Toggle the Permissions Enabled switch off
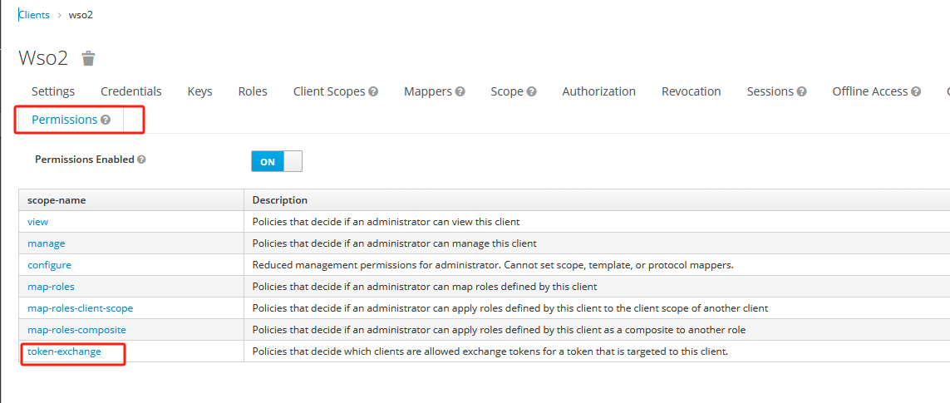This screenshot has width=950, height=403. [x=276, y=161]
